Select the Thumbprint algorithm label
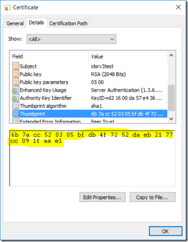This screenshot has width=188, height=242. coord(43,106)
